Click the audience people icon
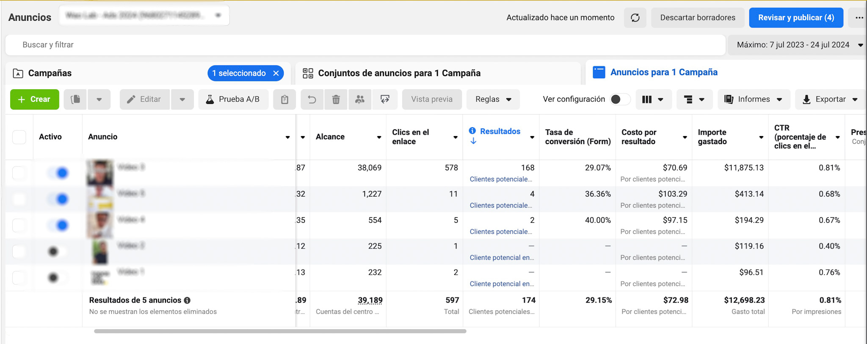867x344 pixels. click(x=360, y=99)
